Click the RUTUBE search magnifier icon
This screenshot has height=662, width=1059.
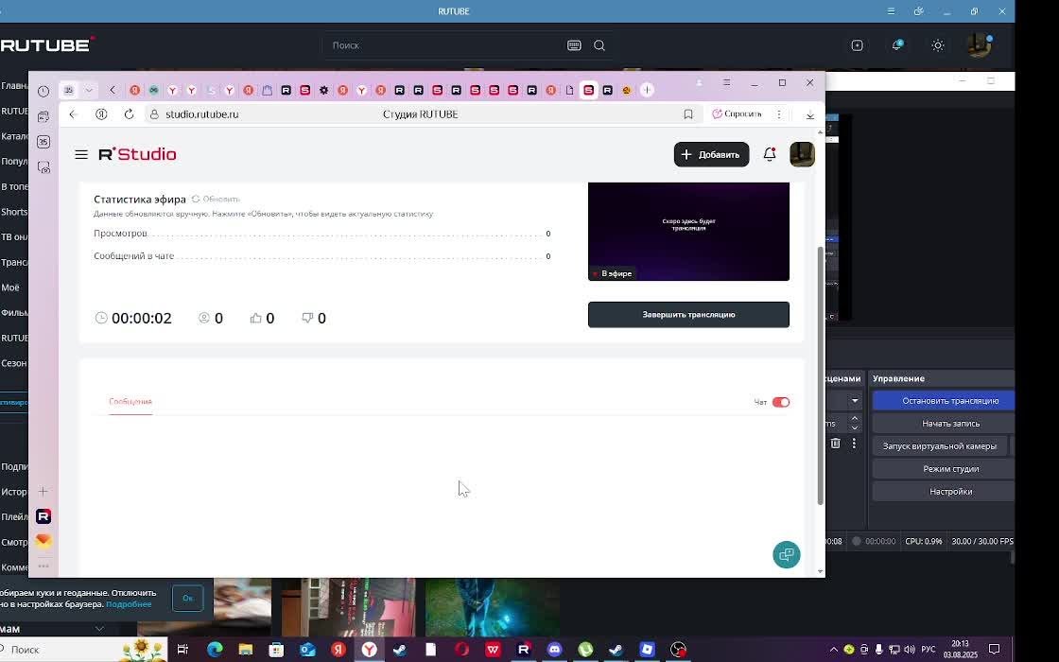599,45
